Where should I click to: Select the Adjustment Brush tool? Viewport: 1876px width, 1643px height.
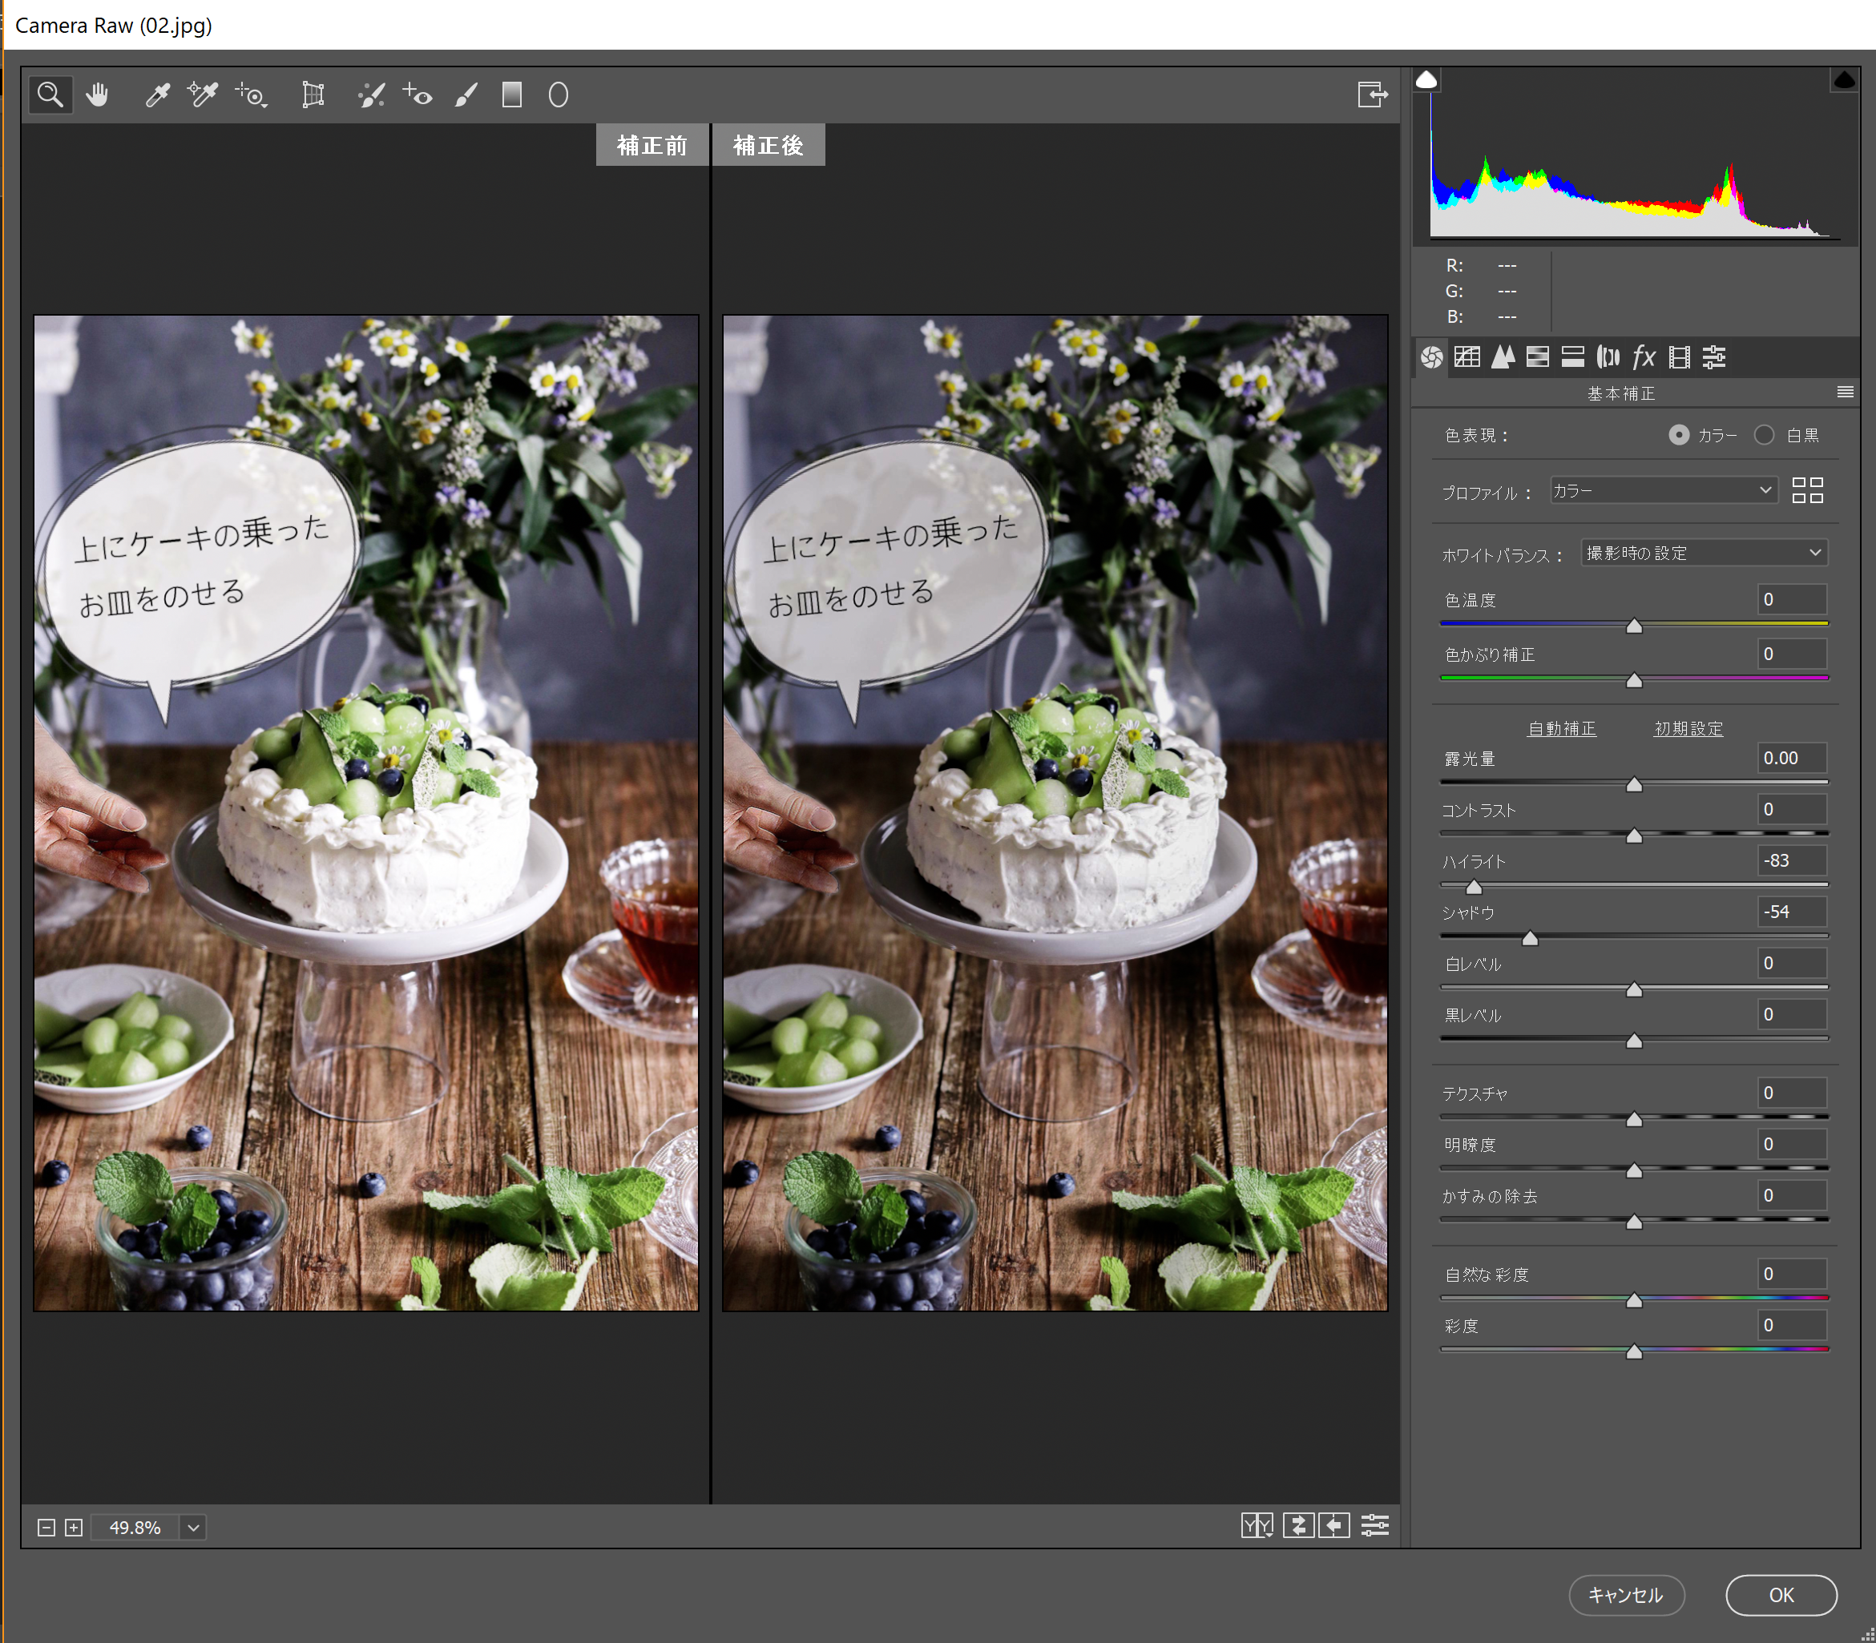466,95
